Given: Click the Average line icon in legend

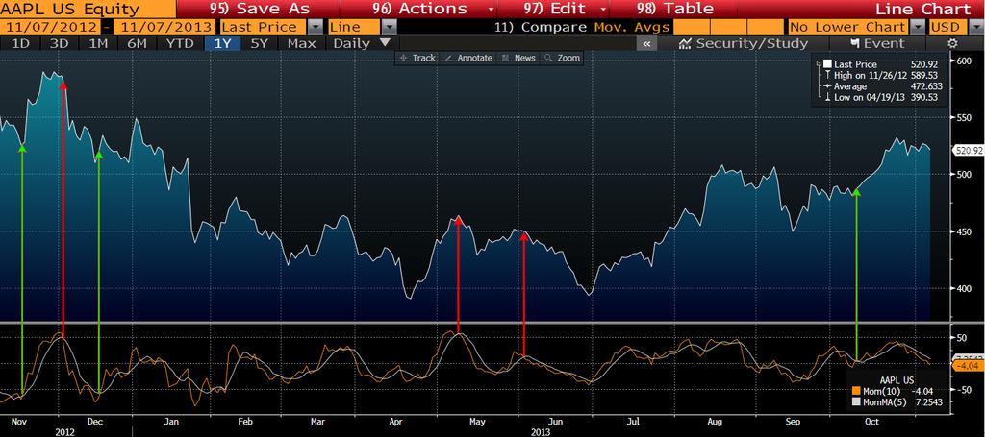Looking at the screenshot, I should coord(827,86).
